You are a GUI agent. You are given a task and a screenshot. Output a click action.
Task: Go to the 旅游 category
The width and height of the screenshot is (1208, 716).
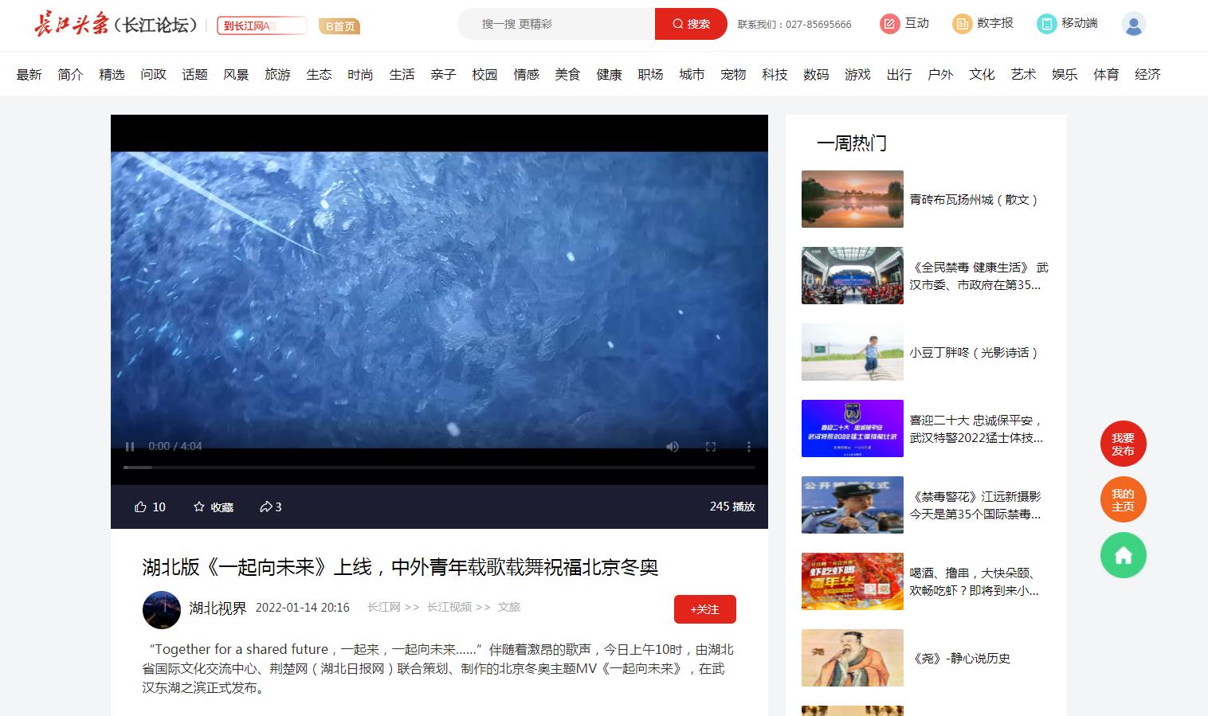tap(277, 74)
